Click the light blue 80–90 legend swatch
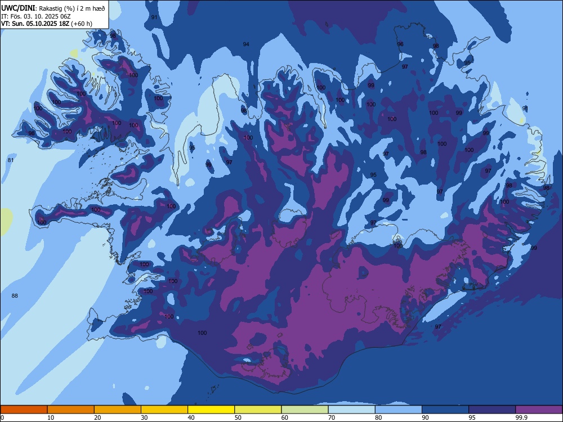 (399, 410)
